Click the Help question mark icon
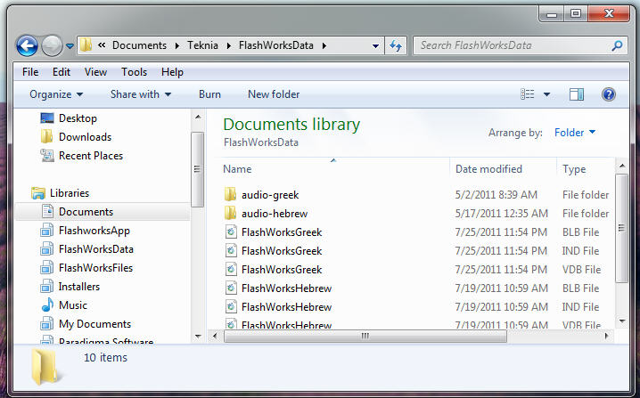The width and height of the screenshot is (640, 398). [x=609, y=94]
